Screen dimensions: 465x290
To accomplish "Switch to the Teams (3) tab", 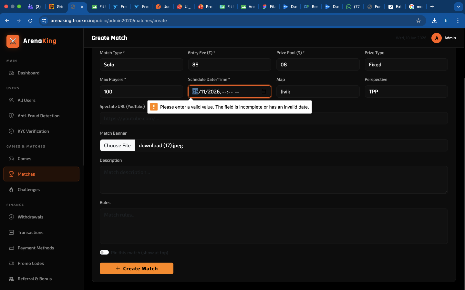I will [35, 6].
